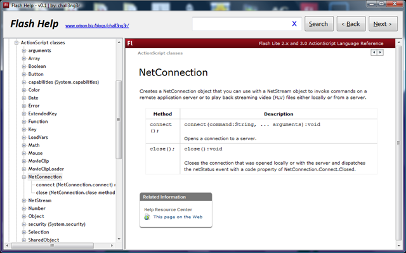Go to next topic with right arrow icon
406x253 pixels.
click(x=380, y=53)
